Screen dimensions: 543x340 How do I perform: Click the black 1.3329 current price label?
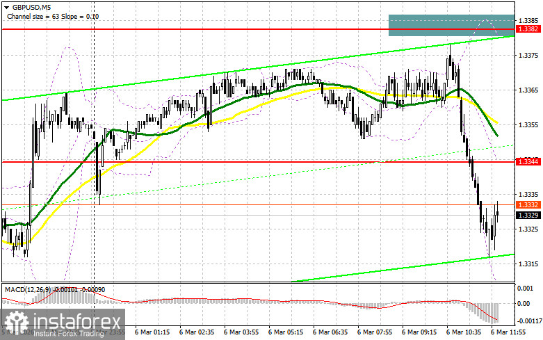point(528,216)
